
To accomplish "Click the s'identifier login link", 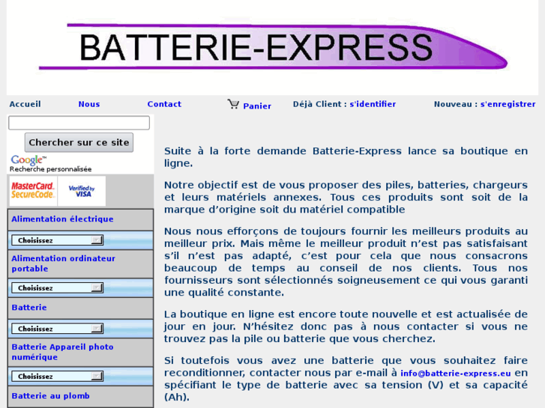I will 373,104.
